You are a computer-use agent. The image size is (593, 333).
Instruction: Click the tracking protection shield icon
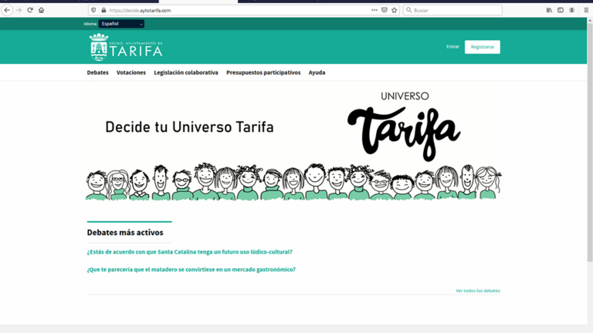point(93,10)
